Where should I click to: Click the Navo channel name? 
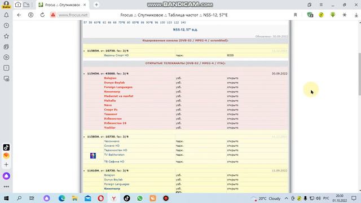[x=108, y=105]
